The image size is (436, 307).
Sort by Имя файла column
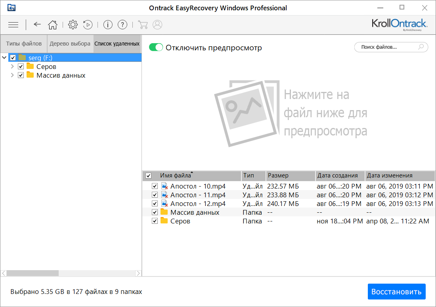176,175
